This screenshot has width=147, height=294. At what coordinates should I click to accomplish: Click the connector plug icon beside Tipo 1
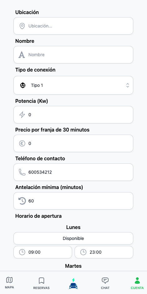(x=23, y=85)
